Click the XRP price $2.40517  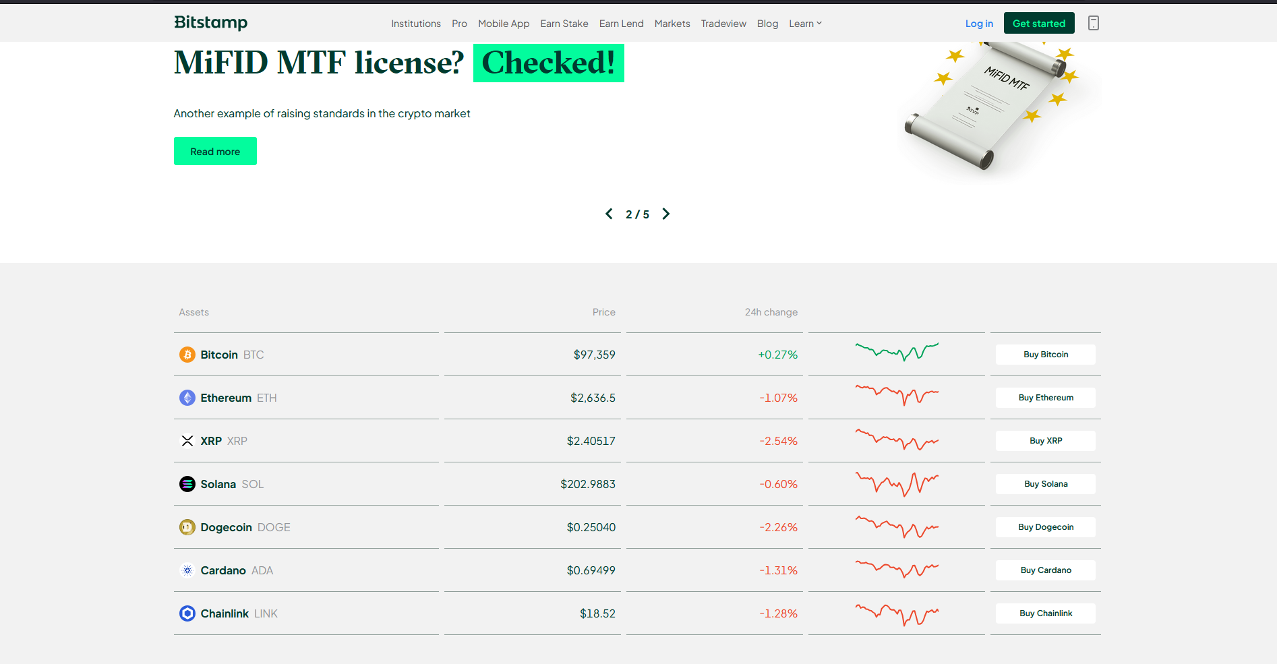[591, 441]
